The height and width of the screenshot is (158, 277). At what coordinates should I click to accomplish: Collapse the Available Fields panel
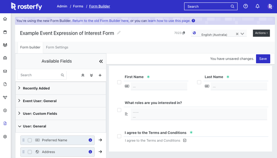(x=101, y=61)
